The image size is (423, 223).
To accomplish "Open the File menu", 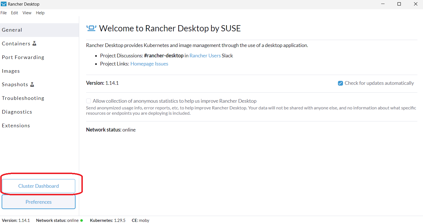I will coord(4,13).
